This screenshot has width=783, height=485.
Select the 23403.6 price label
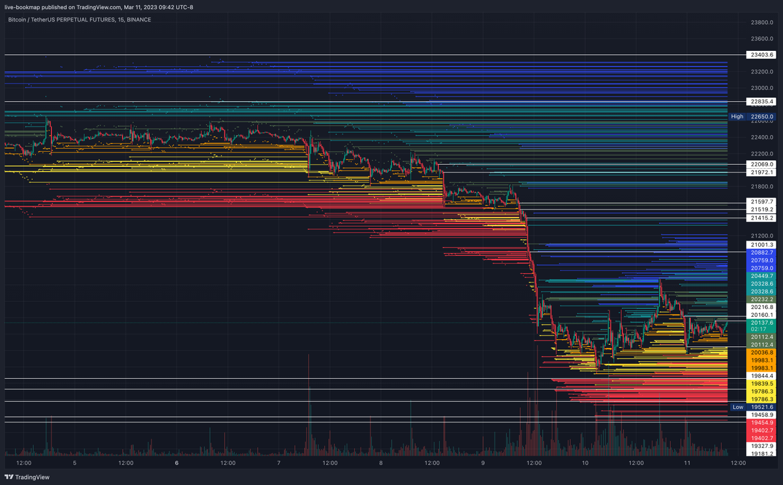tap(761, 55)
